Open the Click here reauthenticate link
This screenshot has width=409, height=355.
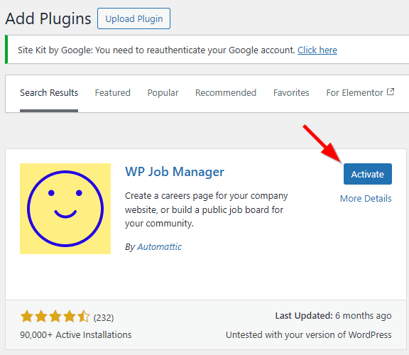(317, 50)
